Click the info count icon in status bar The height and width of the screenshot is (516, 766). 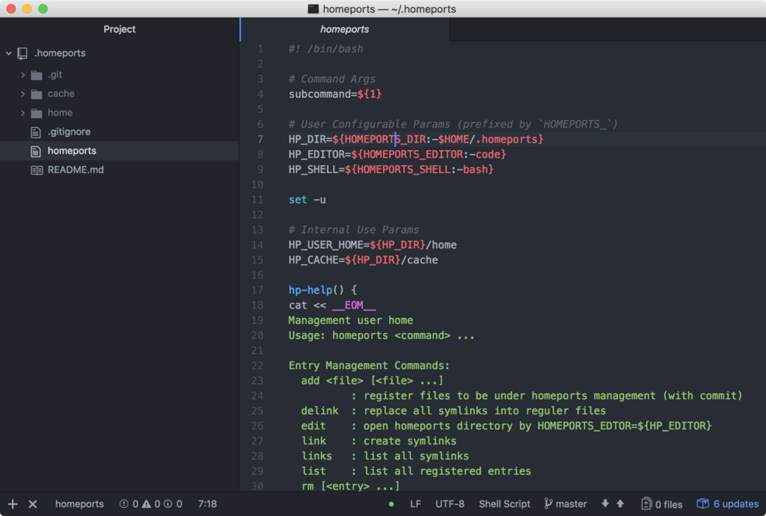(x=174, y=504)
